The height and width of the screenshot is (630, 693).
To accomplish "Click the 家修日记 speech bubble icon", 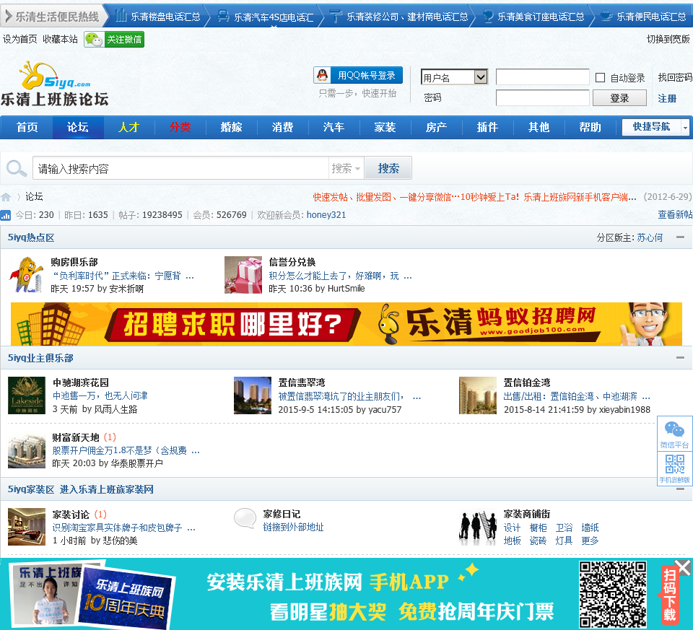I will [x=245, y=518].
